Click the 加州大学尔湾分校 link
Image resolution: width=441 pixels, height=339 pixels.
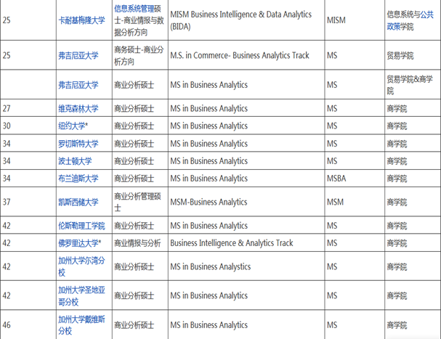coord(81,266)
